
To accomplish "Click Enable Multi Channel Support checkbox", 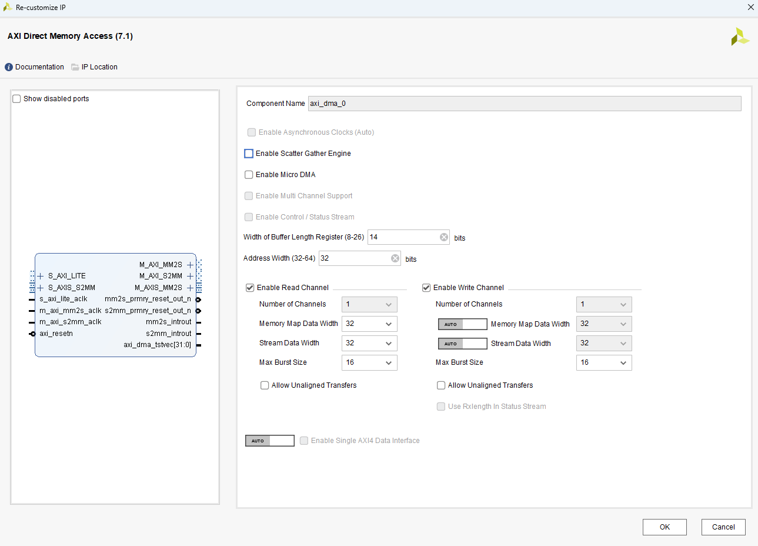I will coord(249,196).
